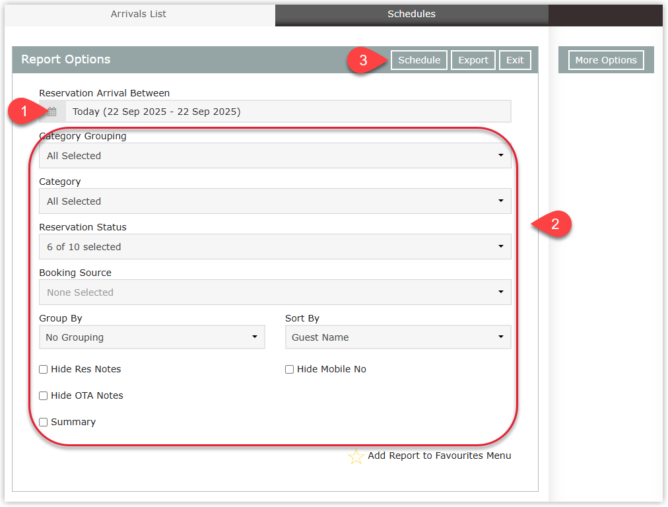
Task: Click the Reservation Arrival Between date field
Action: pos(288,112)
